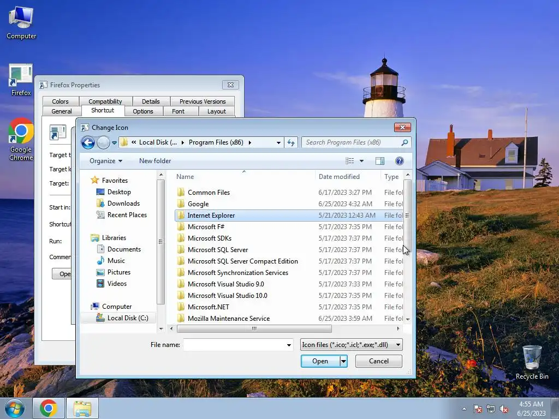Click the search magnifier icon
The width and height of the screenshot is (559, 419).
405,142
